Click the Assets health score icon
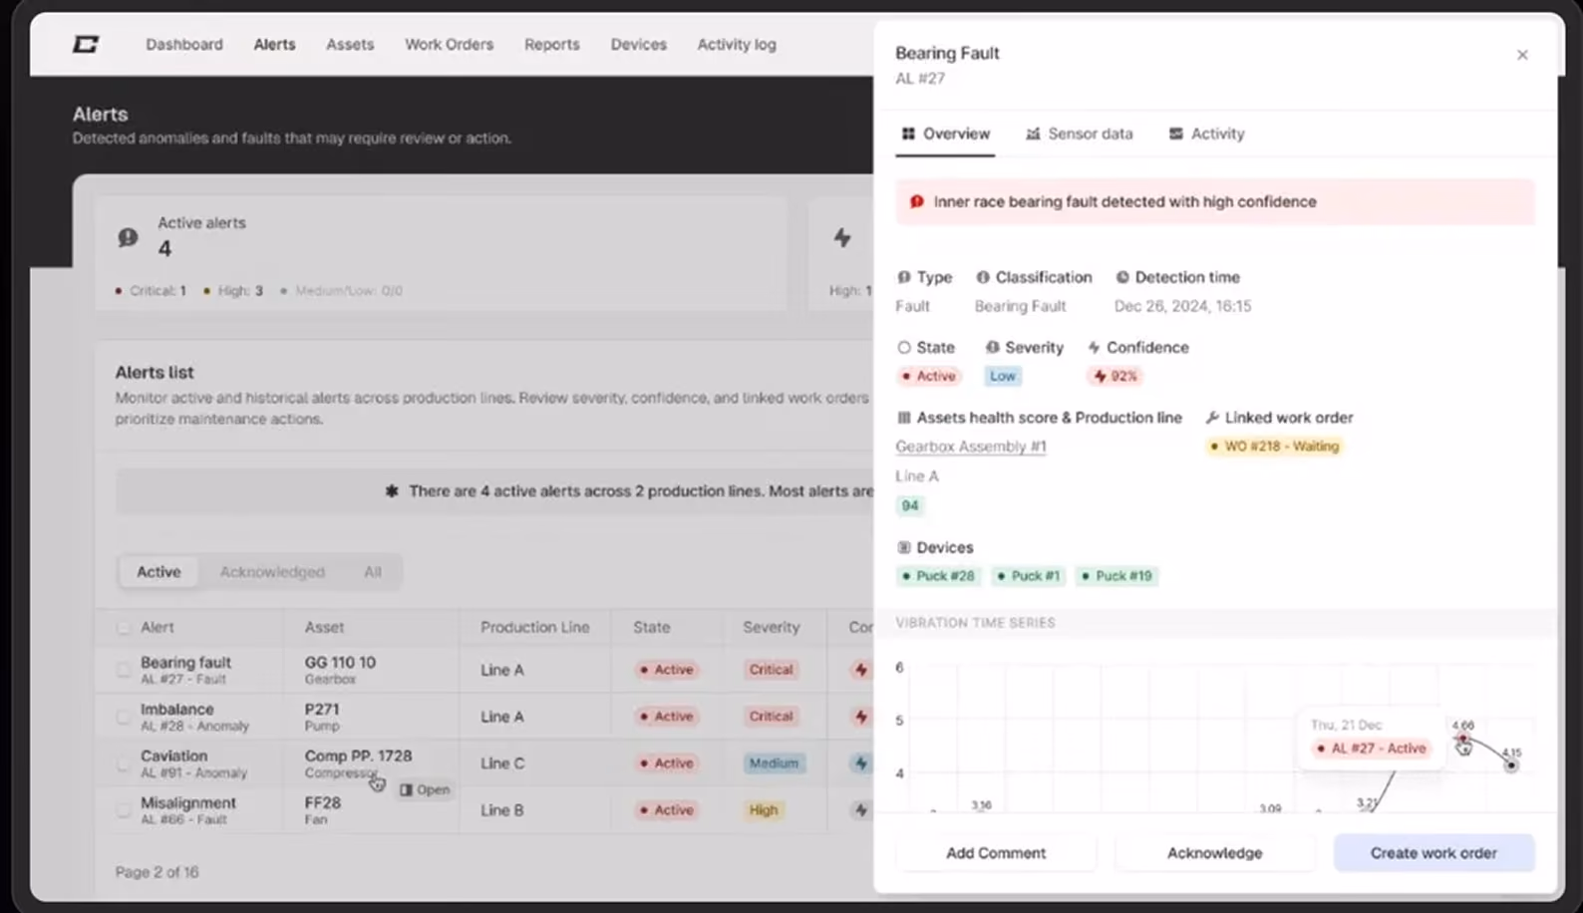1583x913 pixels. click(904, 418)
